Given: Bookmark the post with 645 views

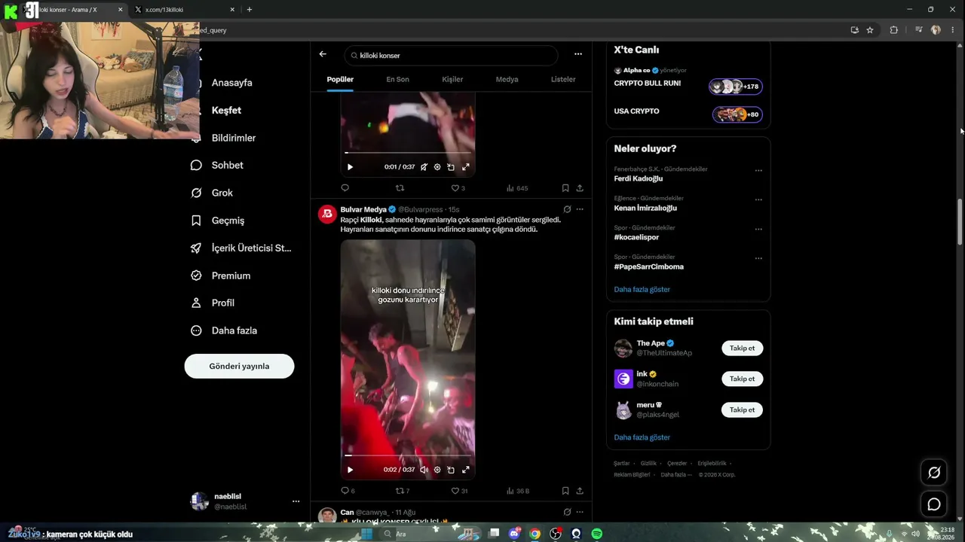Looking at the screenshot, I should click(565, 188).
